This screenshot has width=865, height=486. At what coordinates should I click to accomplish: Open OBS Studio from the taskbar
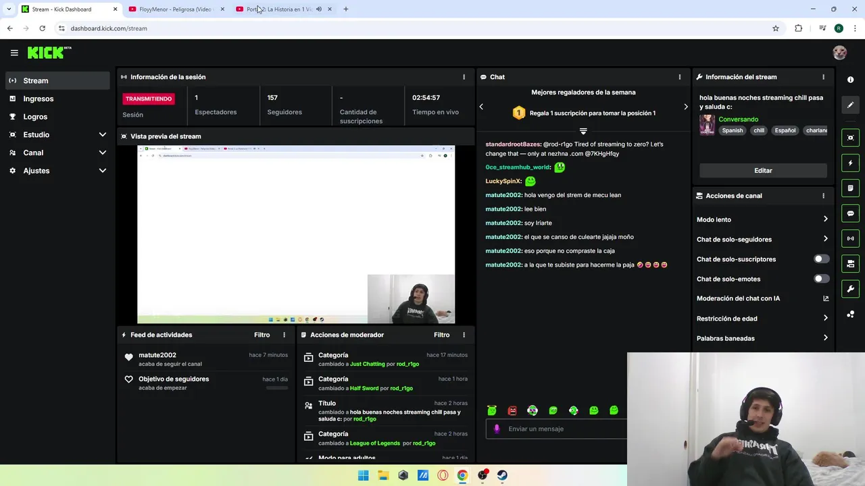coord(483,475)
